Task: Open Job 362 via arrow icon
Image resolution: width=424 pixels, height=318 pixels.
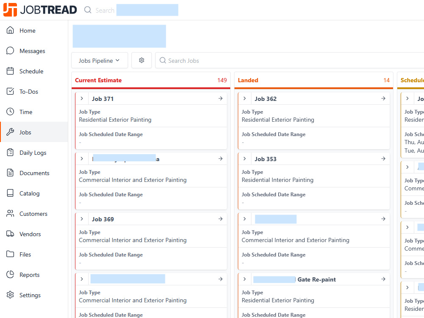Action: (x=383, y=98)
